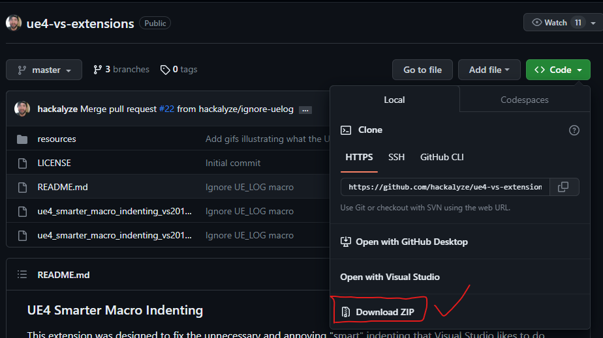Click the UE4 Smarter Macro Indenting heading

(115, 310)
